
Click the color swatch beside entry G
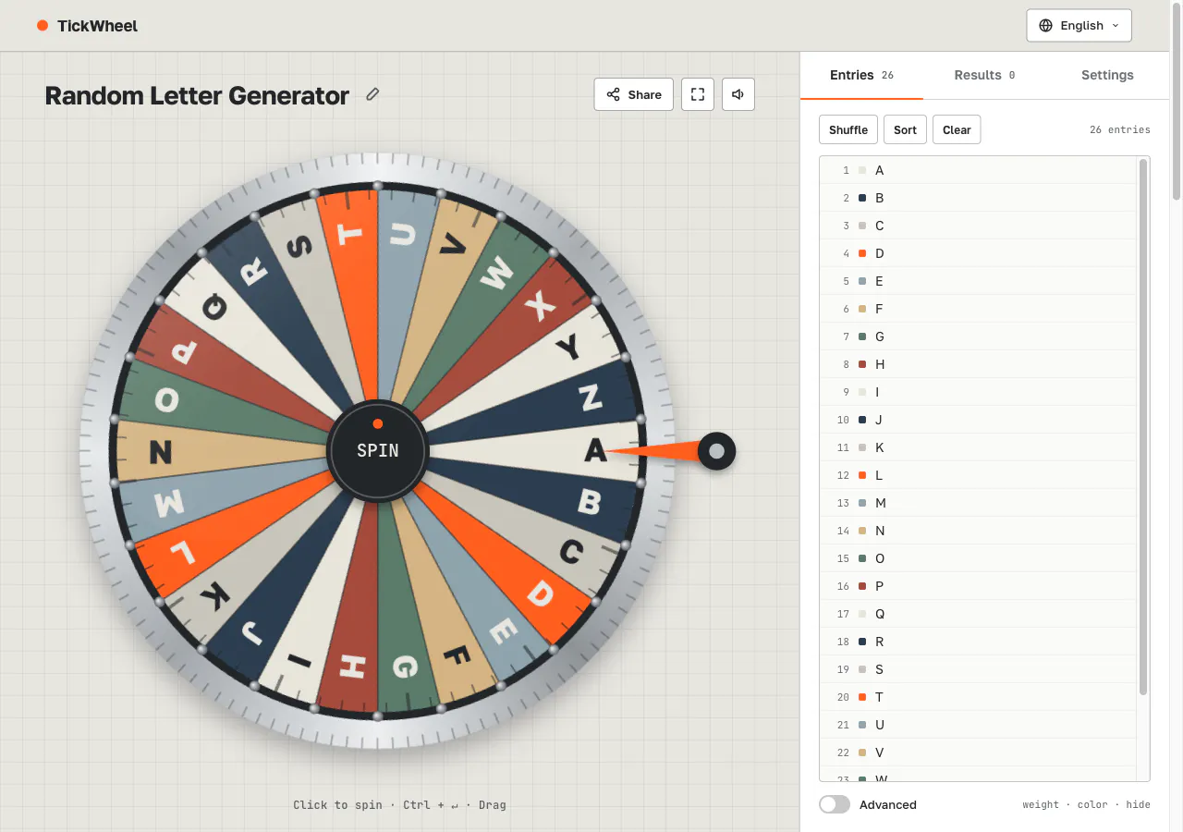862,336
